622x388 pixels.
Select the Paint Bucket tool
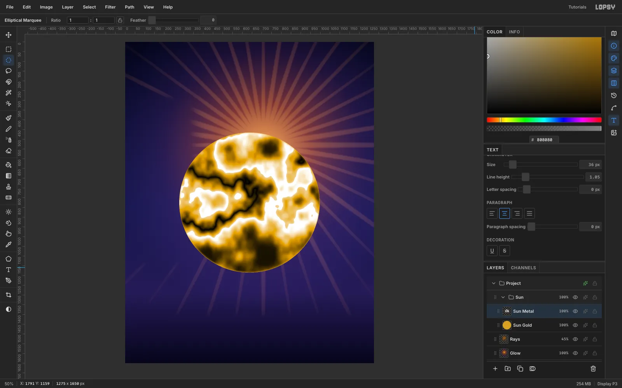pos(9,165)
